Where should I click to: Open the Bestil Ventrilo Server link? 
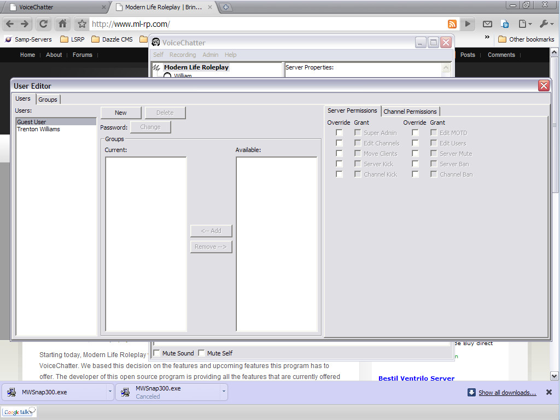(x=416, y=378)
